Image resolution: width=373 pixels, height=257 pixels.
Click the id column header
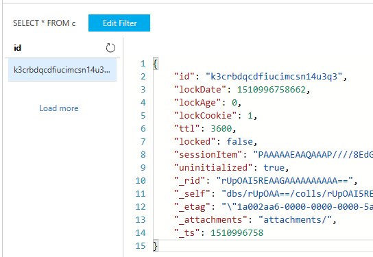(17, 48)
